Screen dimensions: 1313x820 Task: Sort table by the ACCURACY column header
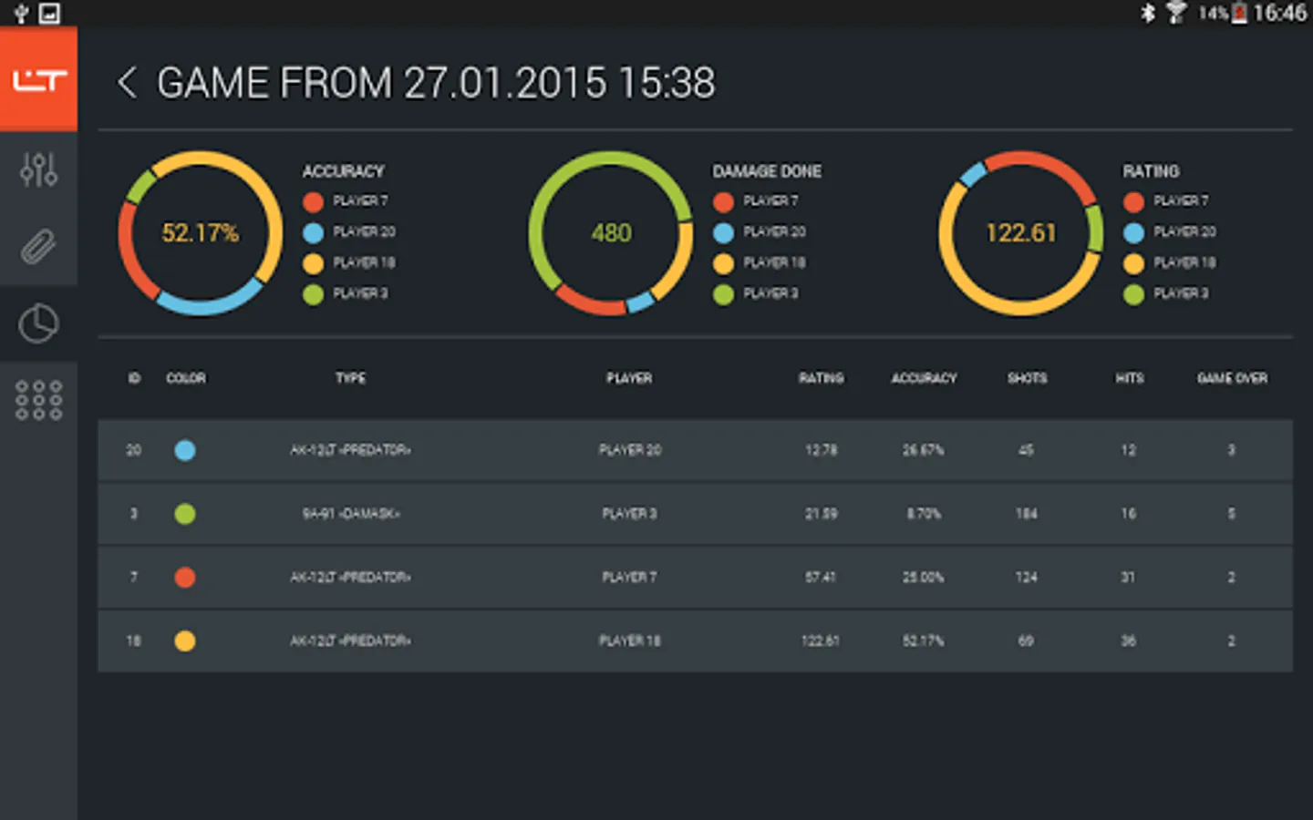point(924,378)
